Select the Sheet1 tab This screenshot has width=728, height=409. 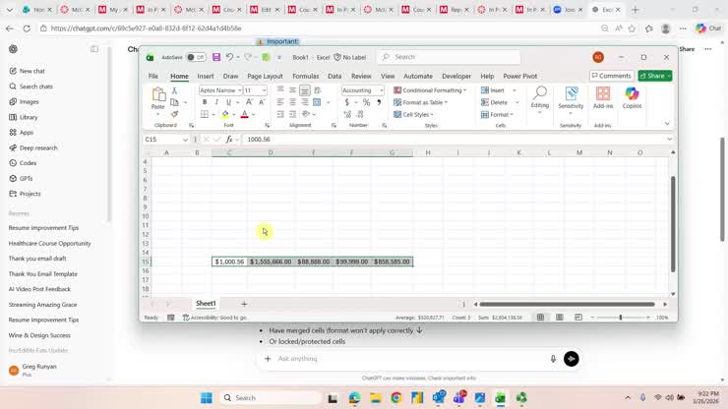[206, 303]
